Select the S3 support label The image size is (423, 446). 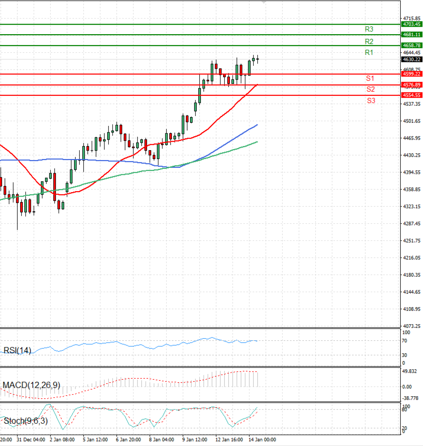371,100
